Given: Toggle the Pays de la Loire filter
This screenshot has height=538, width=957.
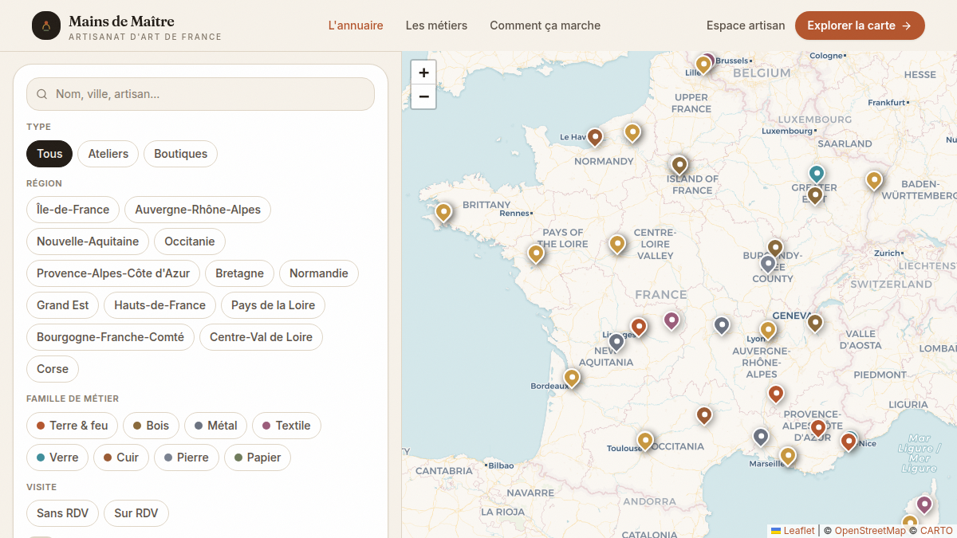Looking at the screenshot, I should tap(273, 305).
